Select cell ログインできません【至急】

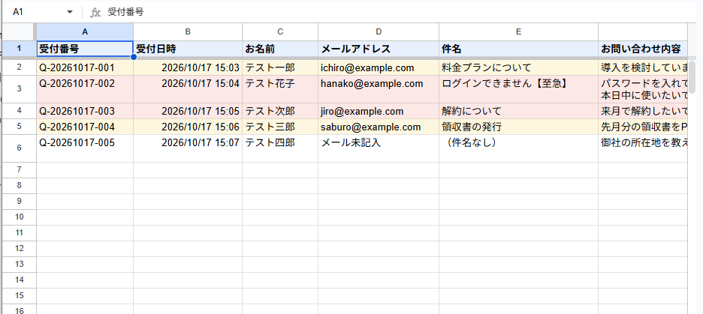(518, 89)
